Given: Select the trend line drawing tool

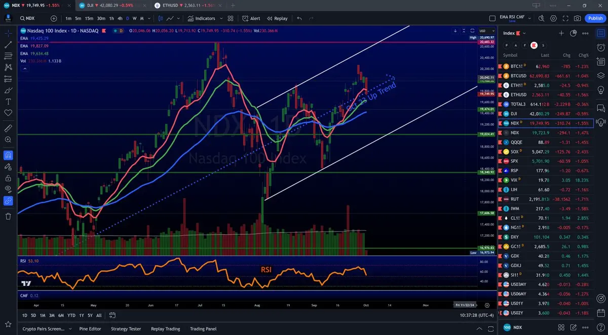Looking at the screenshot, I should (x=8, y=45).
